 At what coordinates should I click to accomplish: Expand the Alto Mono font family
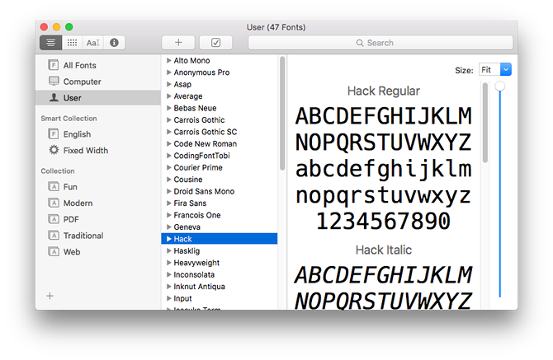pyautogui.click(x=168, y=60)
